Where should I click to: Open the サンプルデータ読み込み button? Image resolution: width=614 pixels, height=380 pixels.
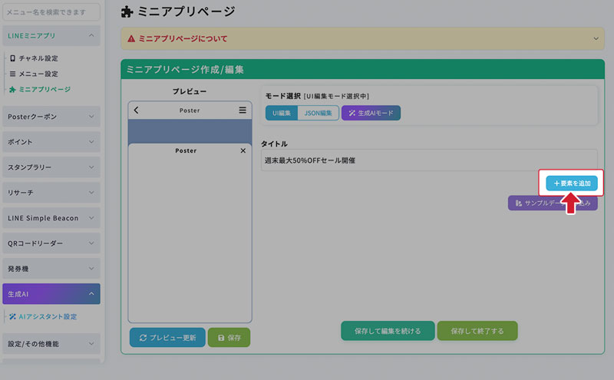(x=553, y=203)
